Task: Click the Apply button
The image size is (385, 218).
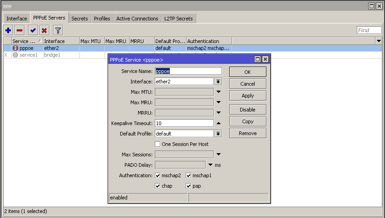Action: point(248,96)
